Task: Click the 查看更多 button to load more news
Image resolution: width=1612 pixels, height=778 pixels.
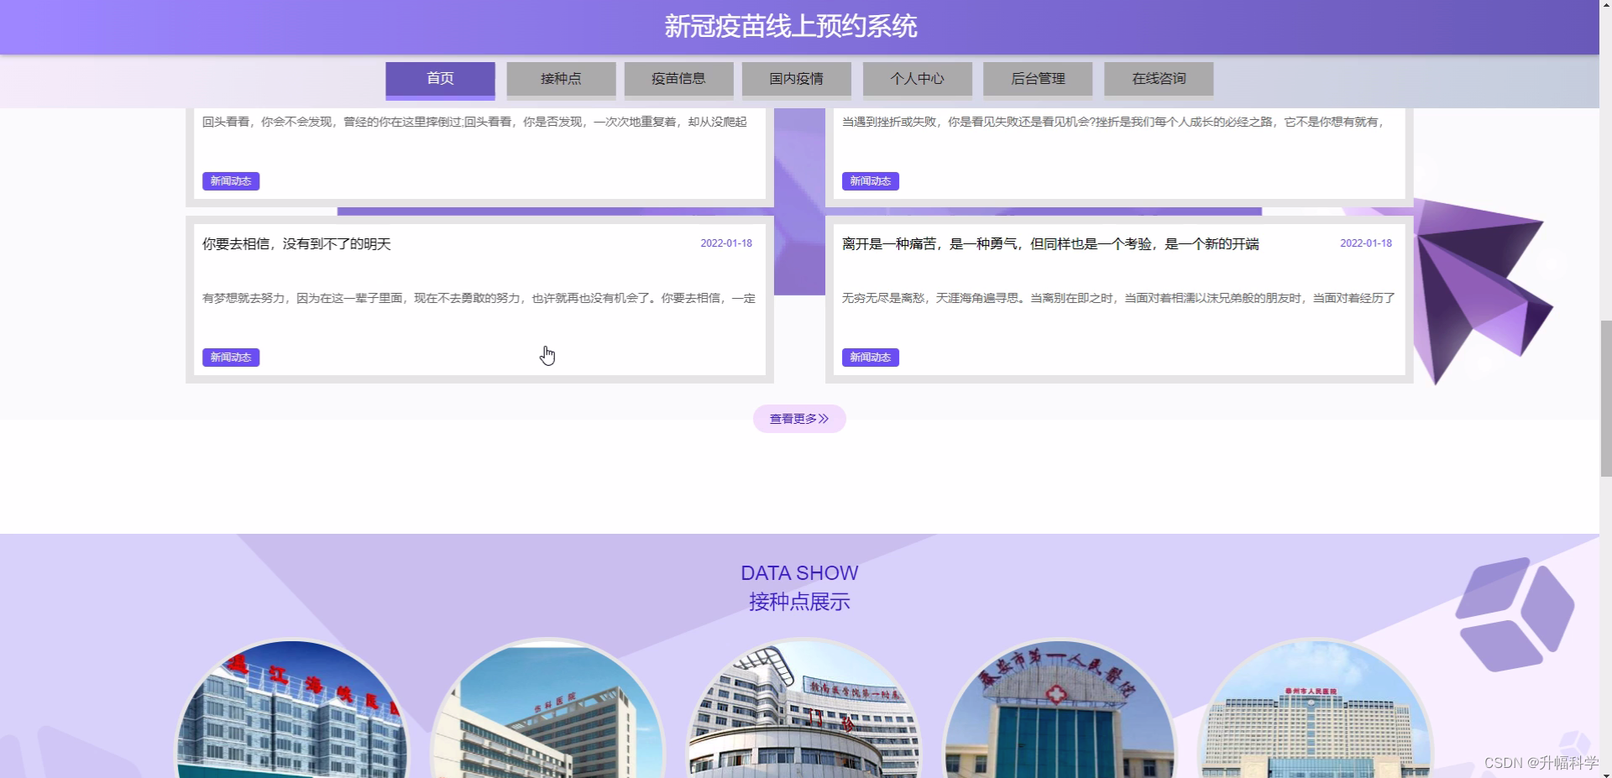Action: (798, 418)
